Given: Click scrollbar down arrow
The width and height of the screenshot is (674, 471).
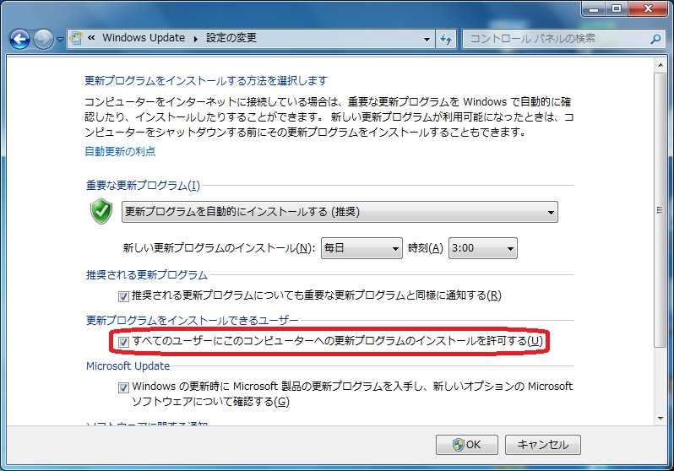Looking at the screenshot, I should [x=660, y=418].
